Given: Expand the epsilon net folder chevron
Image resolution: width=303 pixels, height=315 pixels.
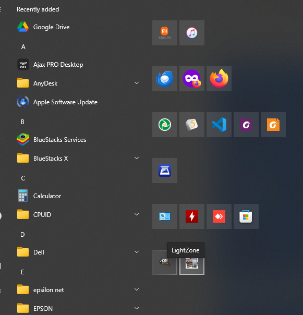Looking at the screenshot, I should (137, 289).
